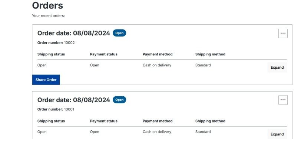Viewport: 301px width, 141px height.
Task: Click the Share Order button
Action: pyautogui.click(x=46, y=80)
